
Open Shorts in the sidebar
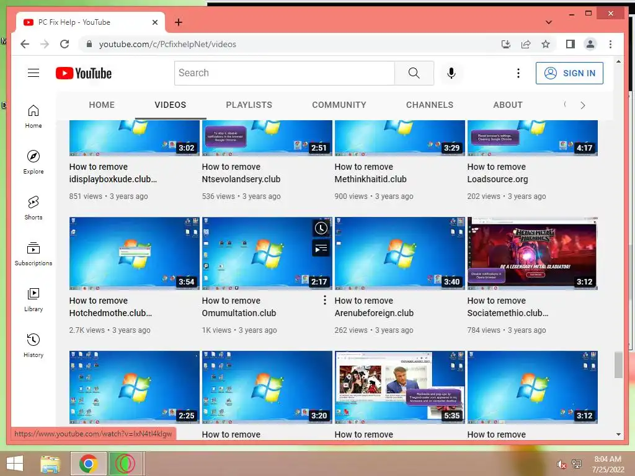(33, 208)
